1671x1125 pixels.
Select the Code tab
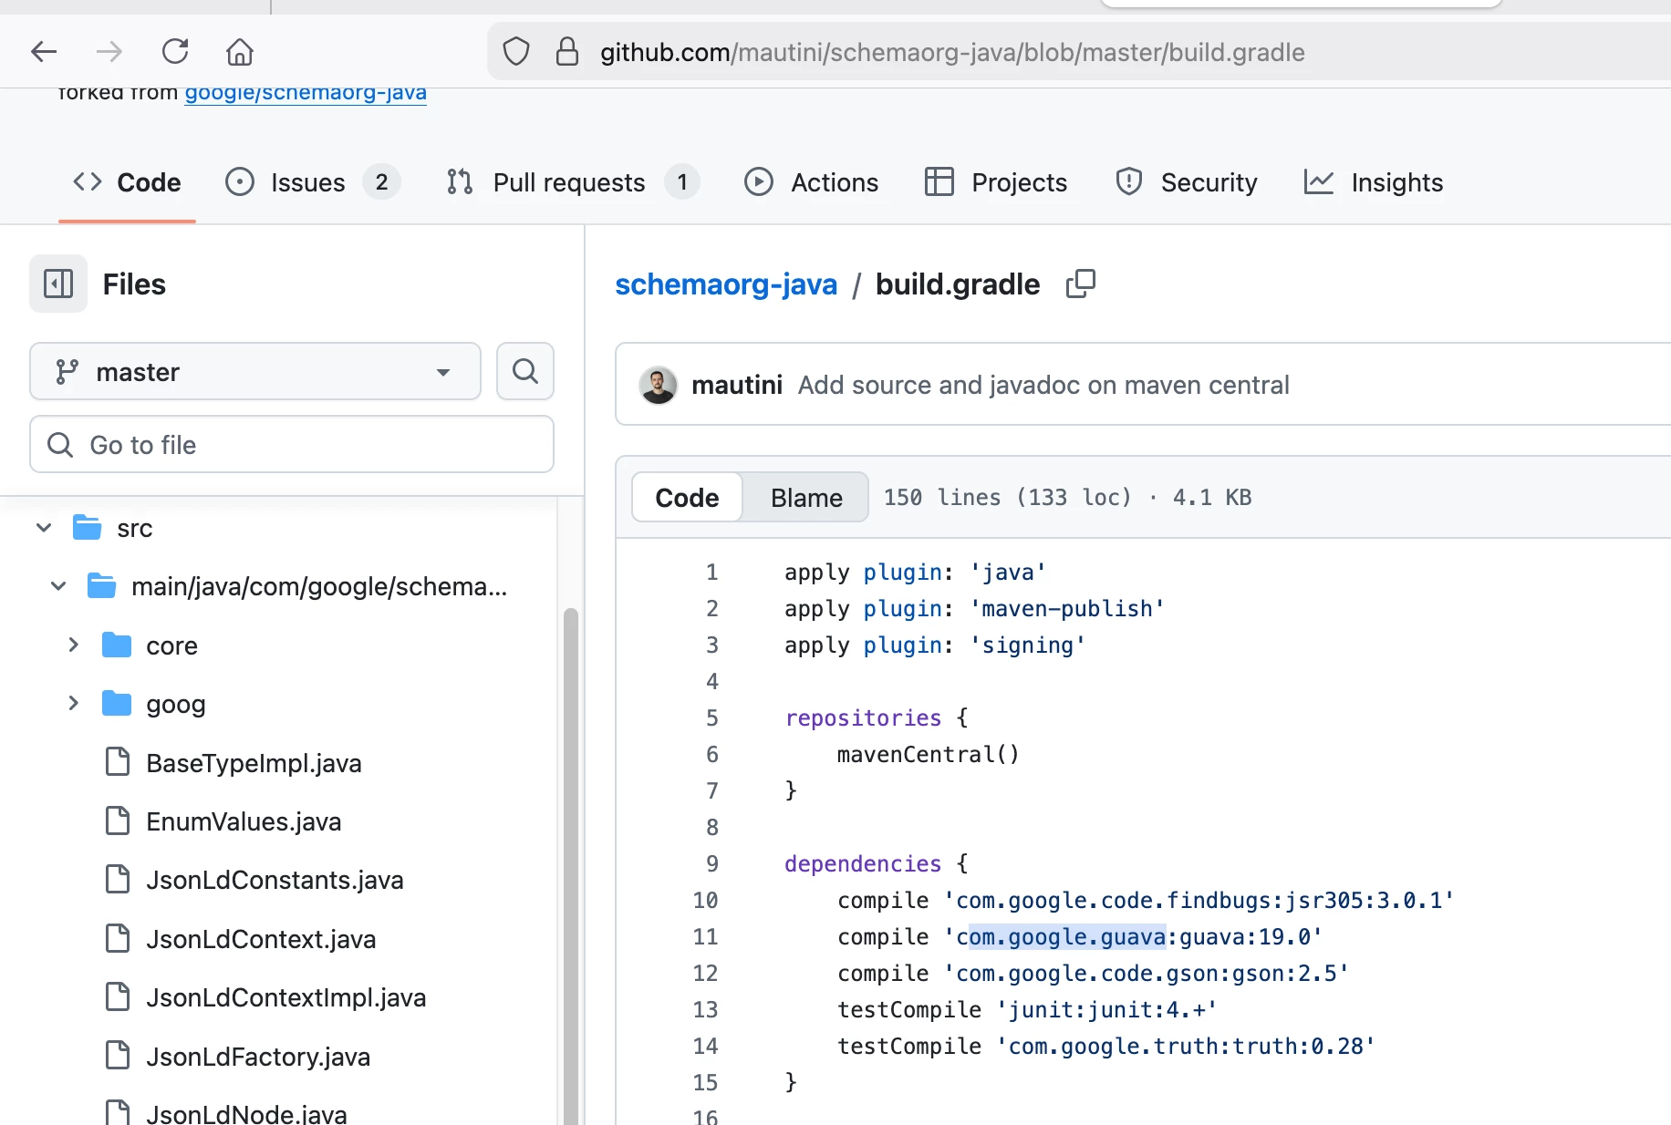point(127,182)
